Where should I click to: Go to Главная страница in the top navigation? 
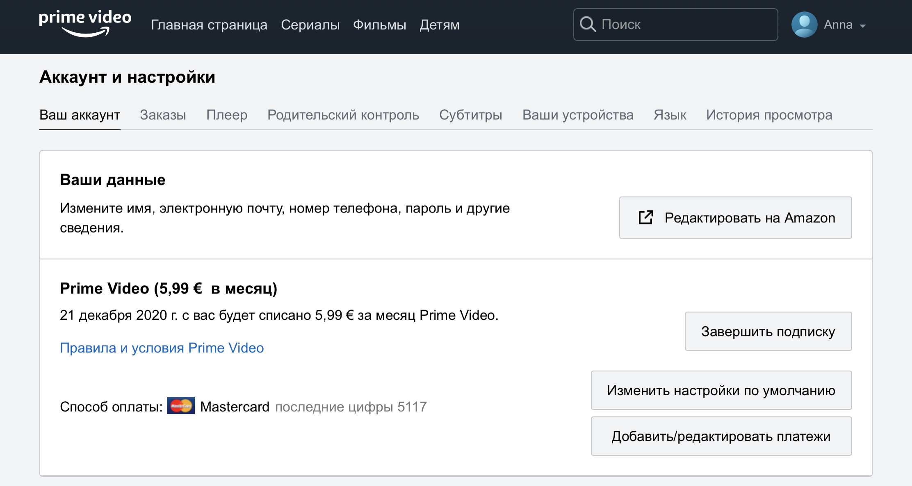[x=210, y=25]
